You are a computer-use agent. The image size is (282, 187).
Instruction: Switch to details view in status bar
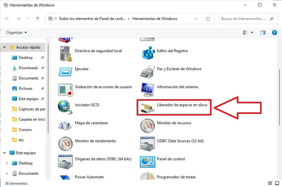[270, 183]
